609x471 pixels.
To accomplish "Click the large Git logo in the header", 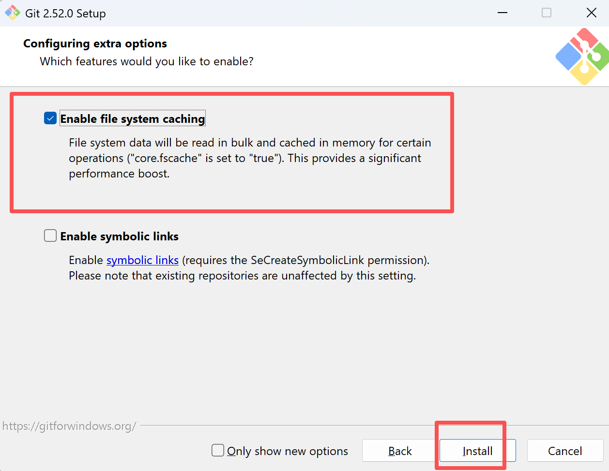I will pyautogui.click(x=581, y=57).
